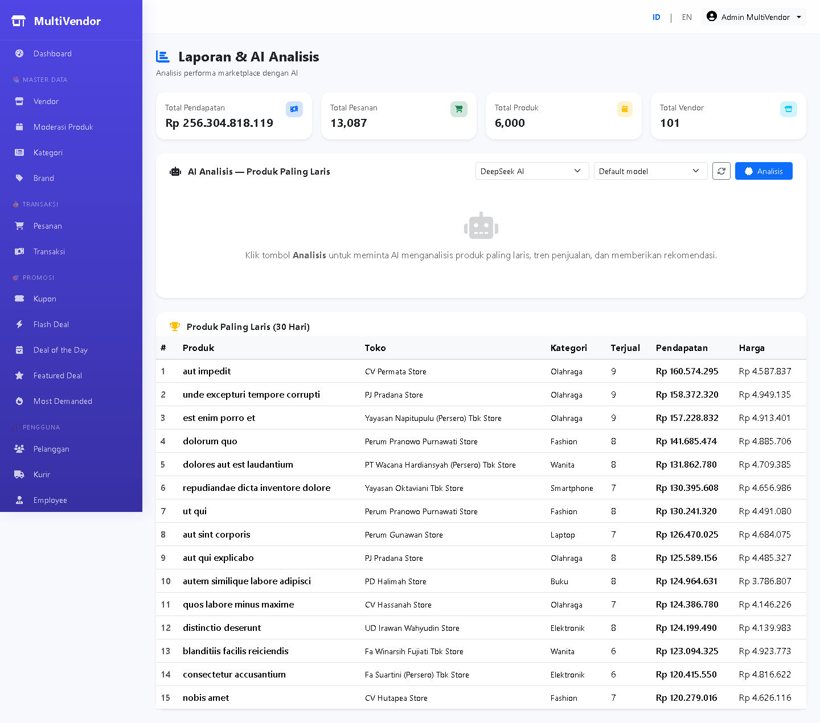The image size is (820, 723).
Task: Click the Total Vendor store icon
Action: [x=789, y=109]
